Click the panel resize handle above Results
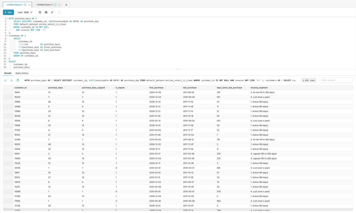 (x=178, y=69)
